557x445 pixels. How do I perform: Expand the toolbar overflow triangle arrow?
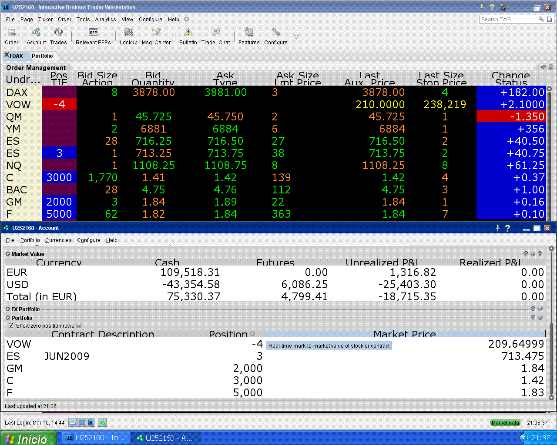coord(296,37)
